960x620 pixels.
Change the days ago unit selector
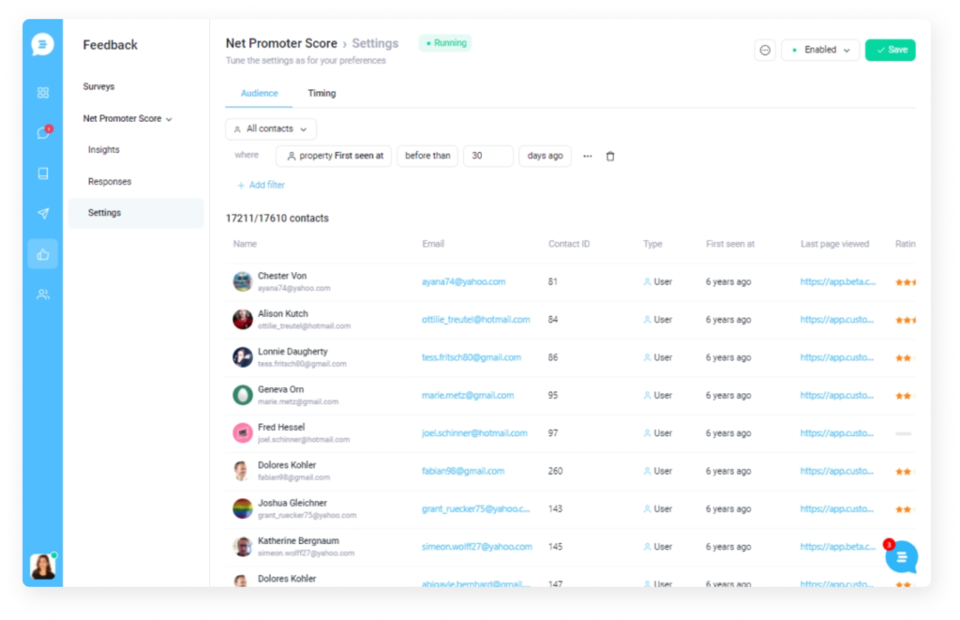coord(545,157)
